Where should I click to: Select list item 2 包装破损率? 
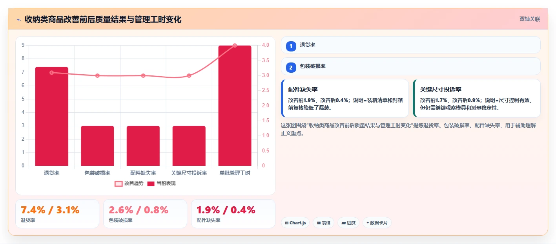click(411, 66)
